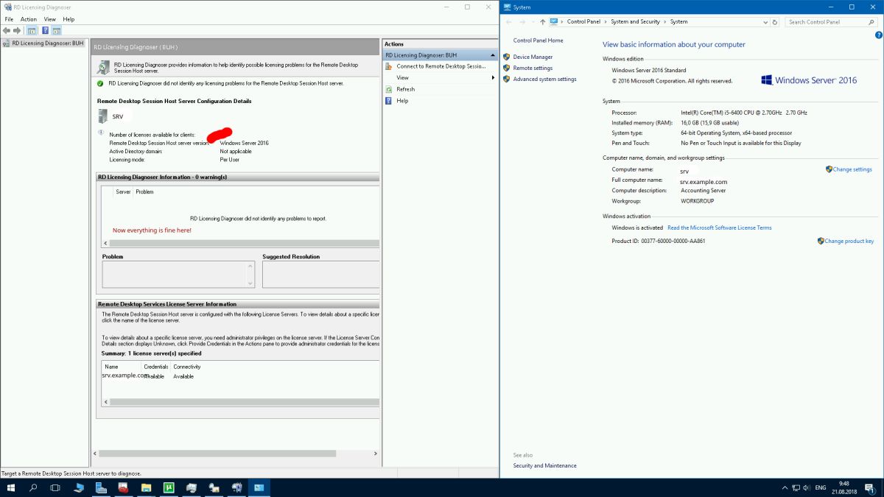Open File Explorer from the taskbar
Viewport: 884px width, 497px height.
[x=146, y=487]
